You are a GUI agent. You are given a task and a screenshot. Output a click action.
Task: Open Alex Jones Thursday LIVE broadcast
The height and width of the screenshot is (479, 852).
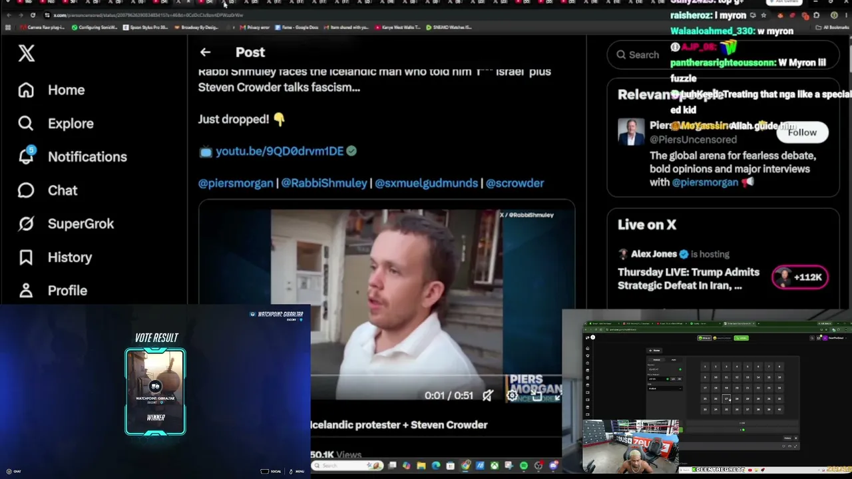(688, 279)
